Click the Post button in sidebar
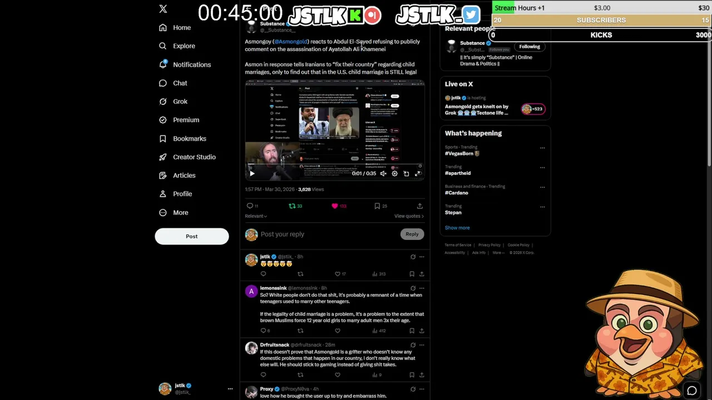712x400 pixels. tap(191, 236)
